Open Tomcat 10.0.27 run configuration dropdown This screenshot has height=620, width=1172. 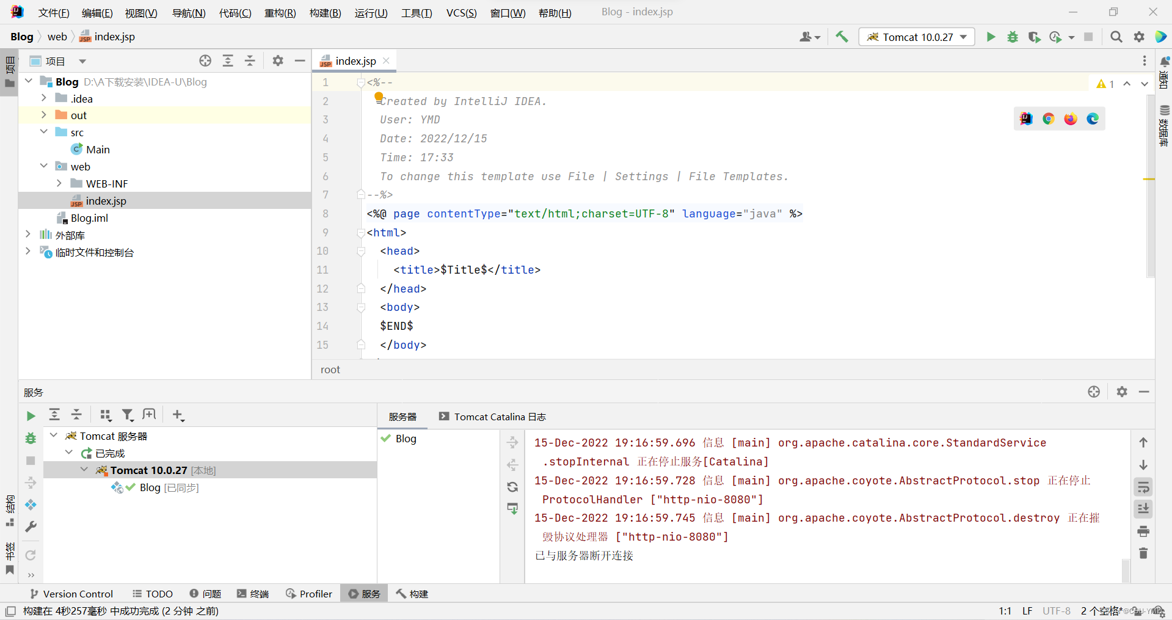(917, 37)
